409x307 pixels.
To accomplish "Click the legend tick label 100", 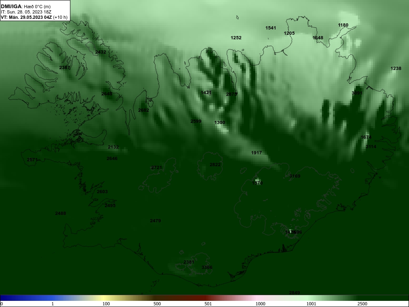I will [x=106, y=304].
